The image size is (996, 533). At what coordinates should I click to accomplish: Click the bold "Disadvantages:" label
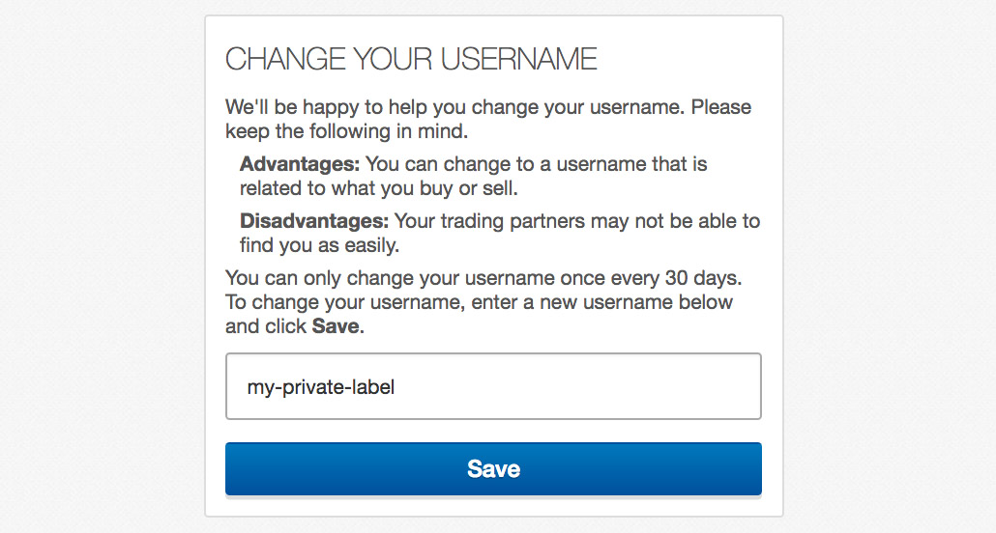pyautogui.click(x=314, y=221)
